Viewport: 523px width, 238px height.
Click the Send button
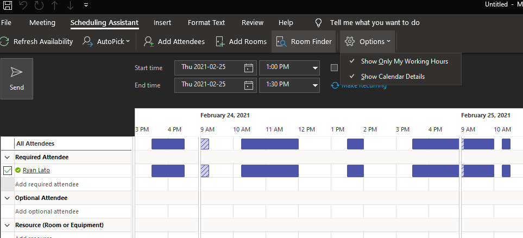pyautogui.click(x=17, y=79)
